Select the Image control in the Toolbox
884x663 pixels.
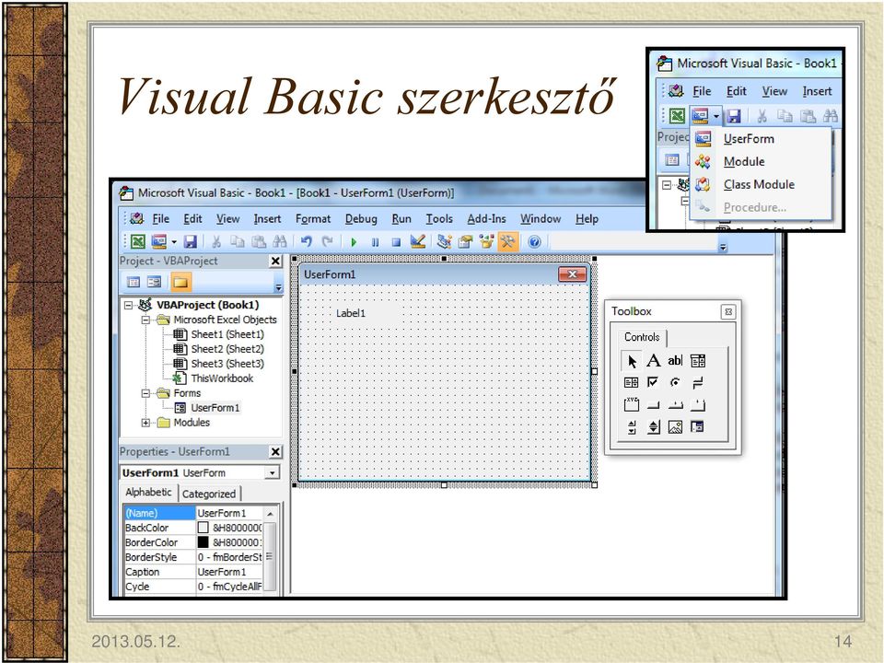click(x=675, y=426)
